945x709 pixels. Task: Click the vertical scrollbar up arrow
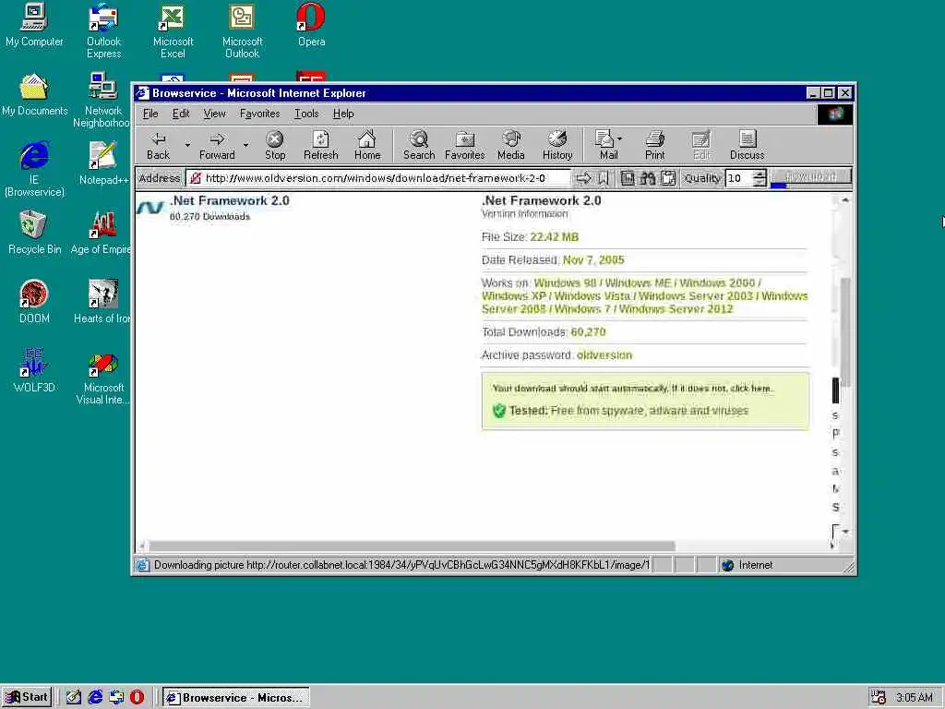point(845,200)
